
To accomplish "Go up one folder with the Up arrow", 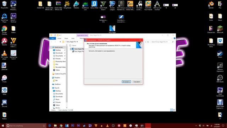I will click(60, 42).
